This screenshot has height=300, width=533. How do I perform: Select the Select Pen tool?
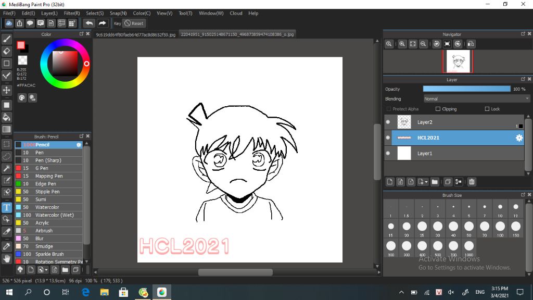click(6, 180)
